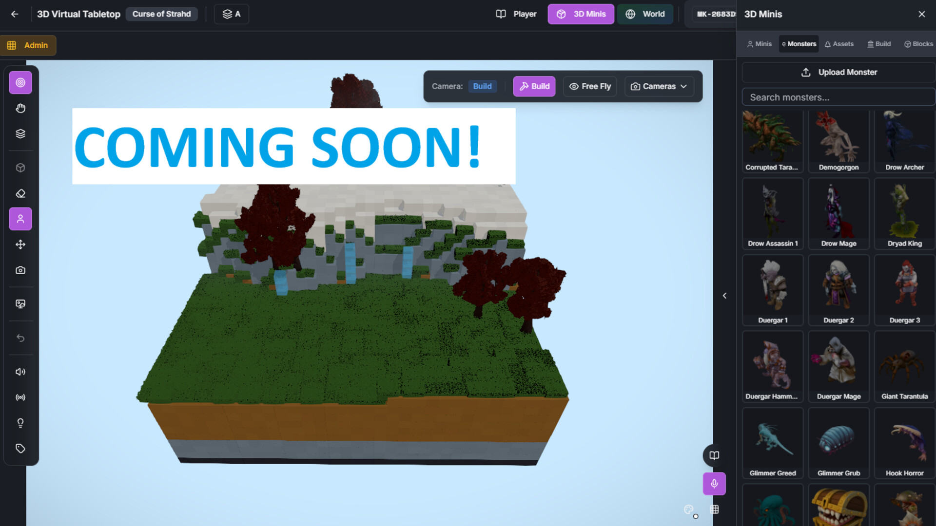Open the Minis tab
This screenshot has height=526, width=936.
coord(760,44)
